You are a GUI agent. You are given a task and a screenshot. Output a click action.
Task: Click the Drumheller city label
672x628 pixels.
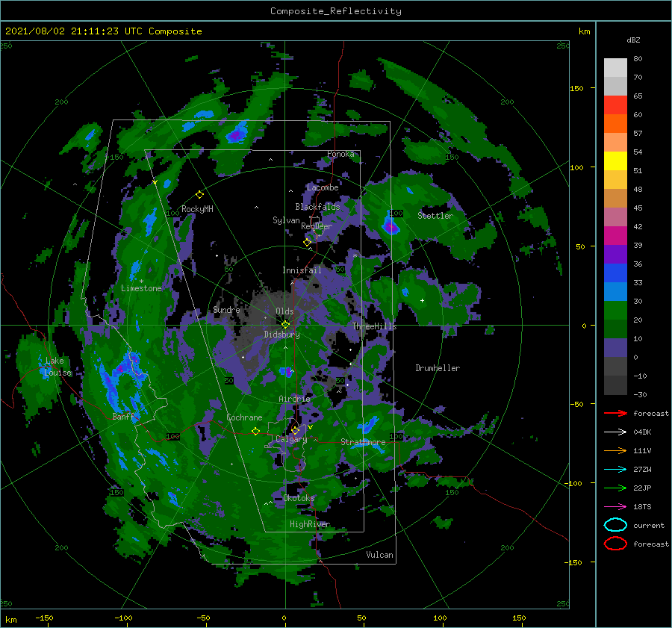point(438,368)
